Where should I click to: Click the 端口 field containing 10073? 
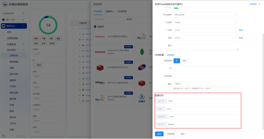pos(206,84)
